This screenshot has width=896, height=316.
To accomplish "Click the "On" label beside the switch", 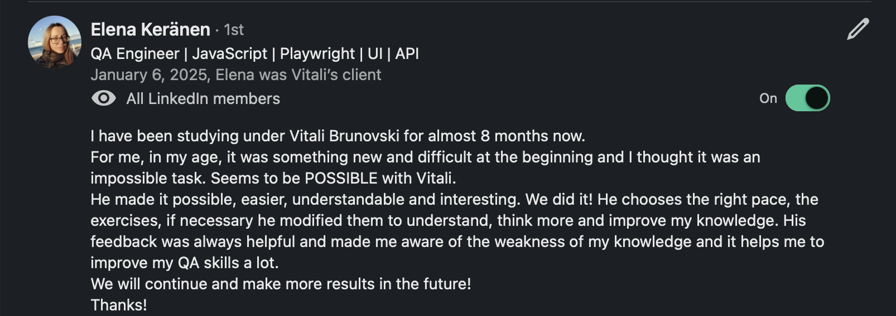I will (x=768, y=98).
